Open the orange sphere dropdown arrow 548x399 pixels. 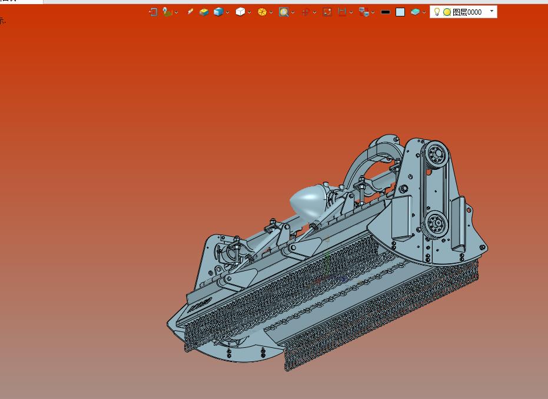click(271, 12)
